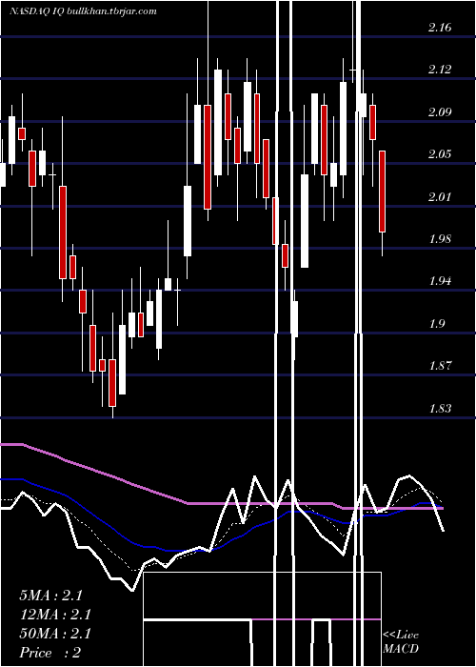Click the 'NASDAQ IQ bullkhan.tbrjar.com' chart title
The image size is (476, 667).
pos(84,11)
